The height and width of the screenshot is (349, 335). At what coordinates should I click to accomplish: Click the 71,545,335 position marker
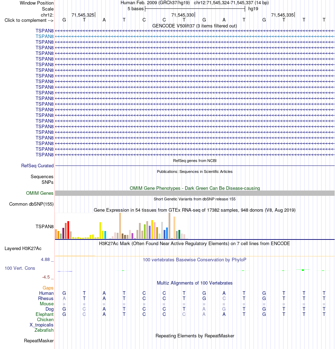[x=283, y=15]
